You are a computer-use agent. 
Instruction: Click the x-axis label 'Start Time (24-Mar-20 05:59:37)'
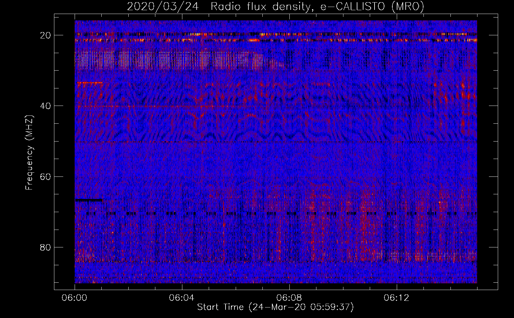(x=275, y=307)
